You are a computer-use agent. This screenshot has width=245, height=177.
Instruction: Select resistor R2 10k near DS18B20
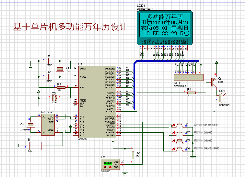[133, 155]
